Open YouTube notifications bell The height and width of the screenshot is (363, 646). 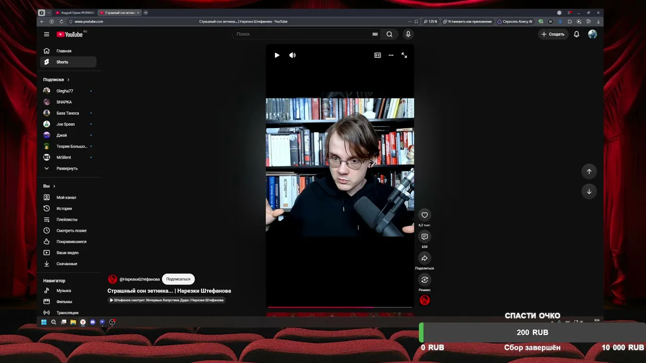(576, 34)
